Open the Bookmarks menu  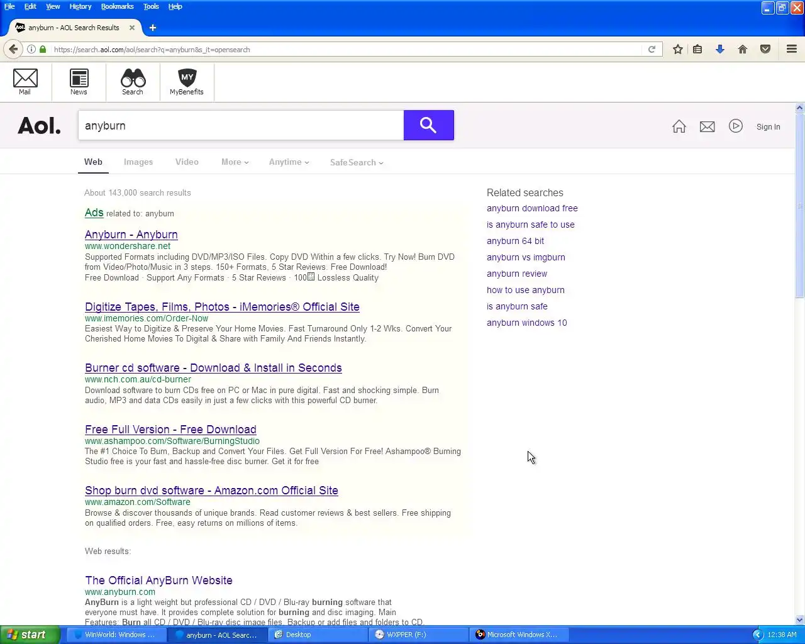pyautogui.click(x=117, y=6)
